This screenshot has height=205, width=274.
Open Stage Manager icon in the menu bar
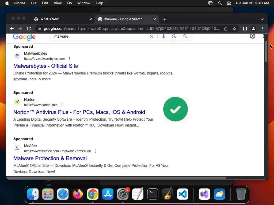click(x=211, y=3)
